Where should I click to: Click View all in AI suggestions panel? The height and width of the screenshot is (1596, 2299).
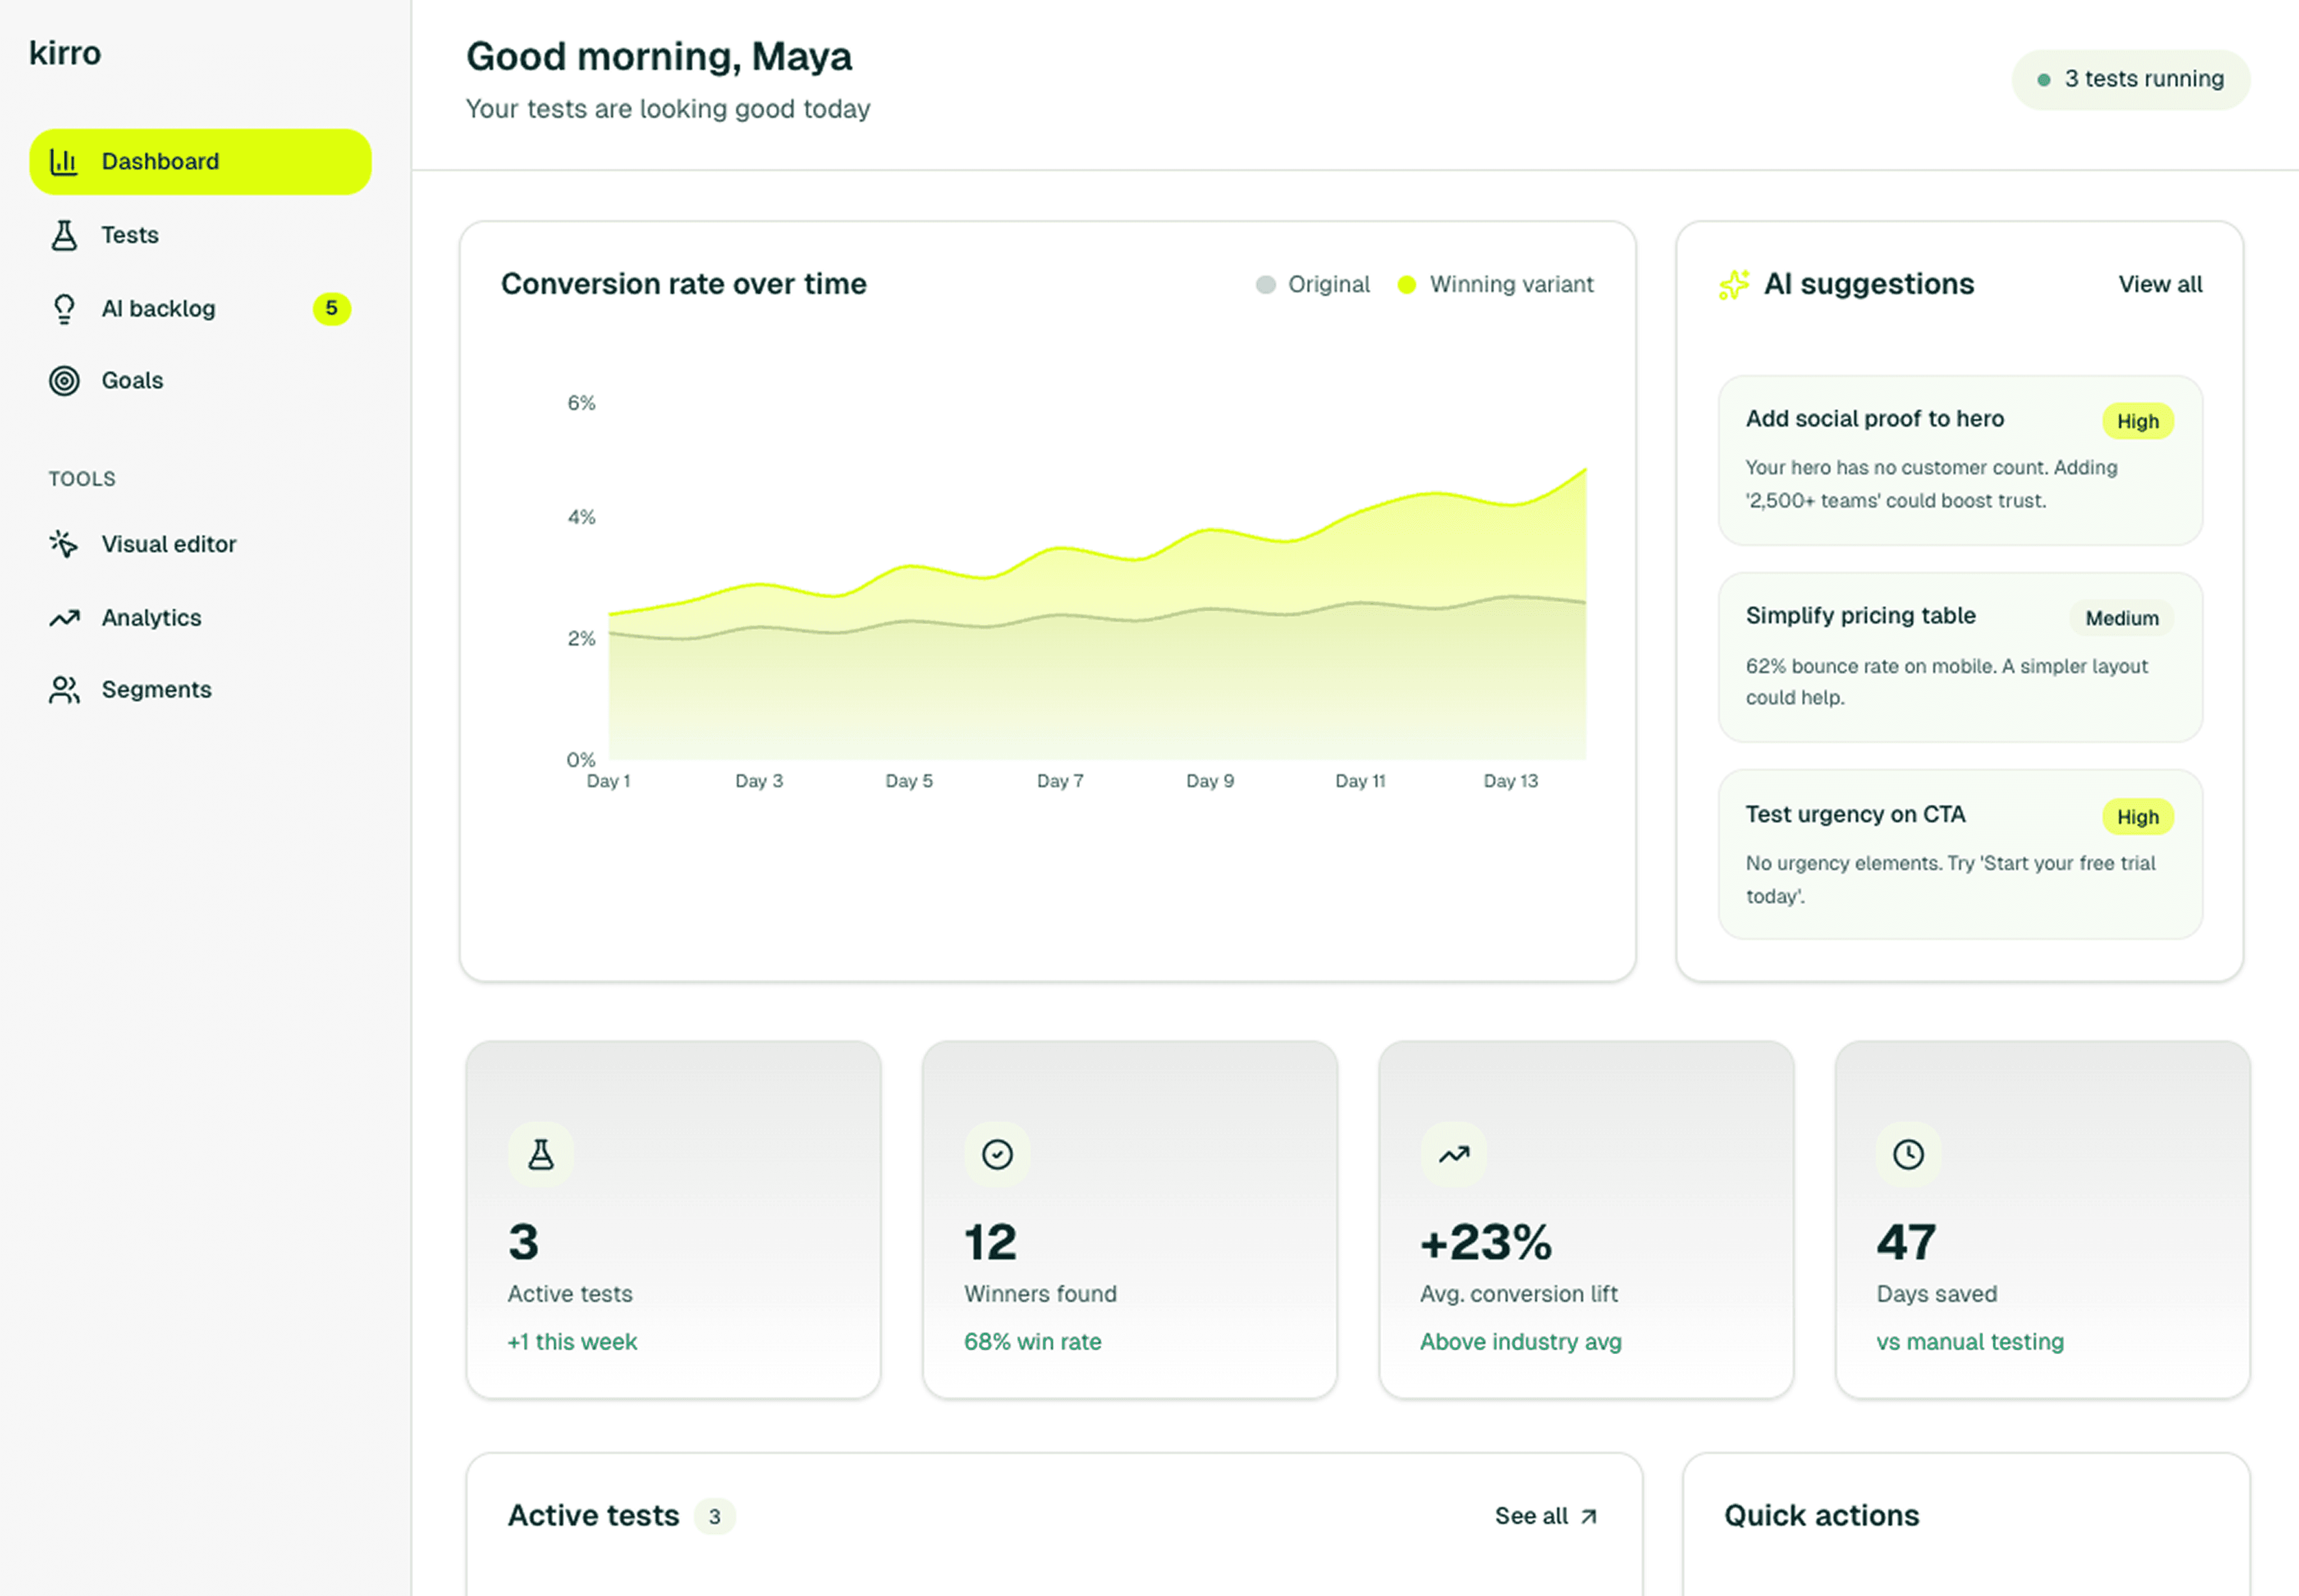2159,285
